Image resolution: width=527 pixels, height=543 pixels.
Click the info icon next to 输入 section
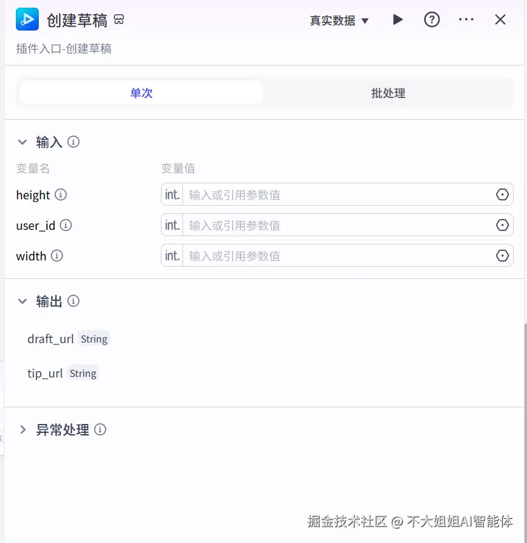tap(73, 142)
